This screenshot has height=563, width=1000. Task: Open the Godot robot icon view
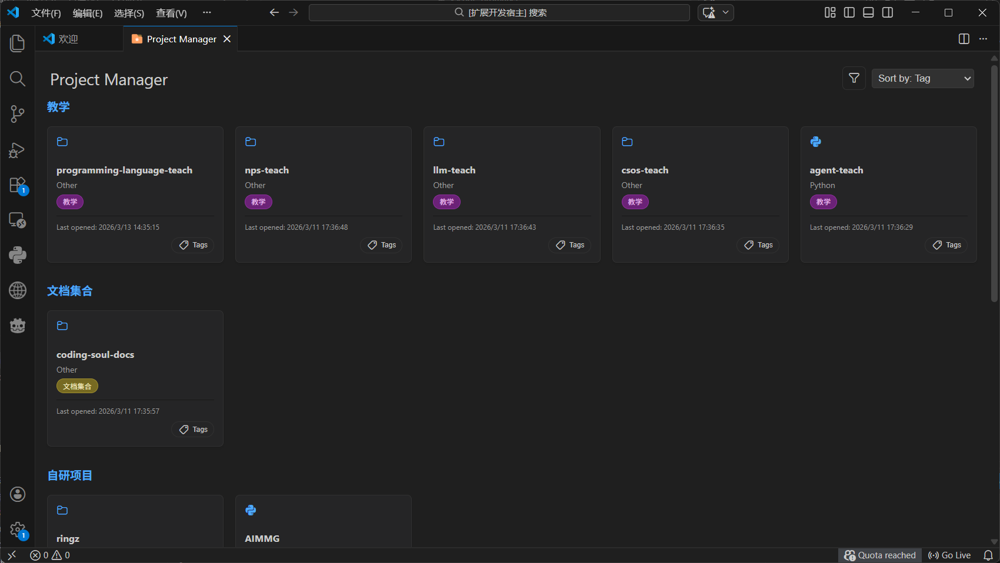point(18,326)
